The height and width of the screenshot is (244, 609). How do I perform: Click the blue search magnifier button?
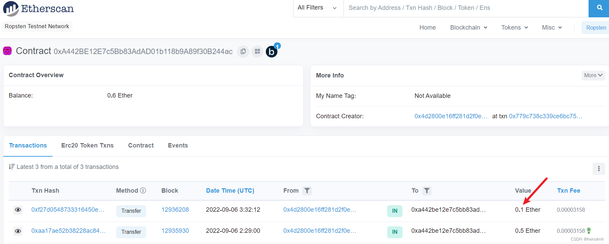[x=599, y=8]
